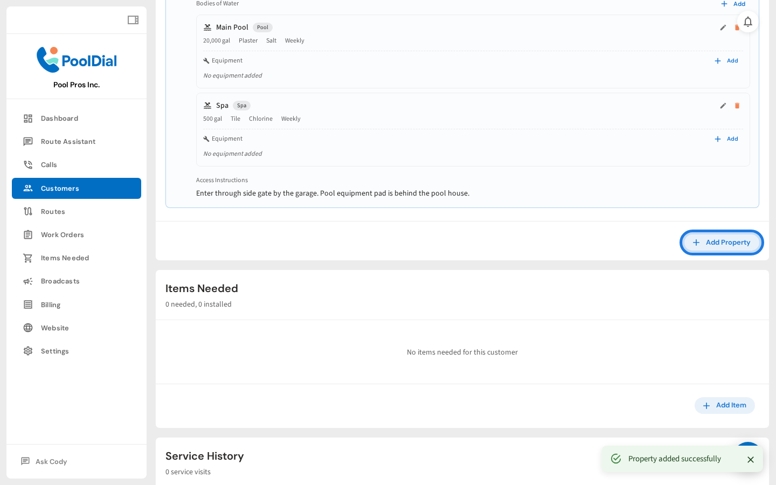Click Add Item button

[724, 406]
